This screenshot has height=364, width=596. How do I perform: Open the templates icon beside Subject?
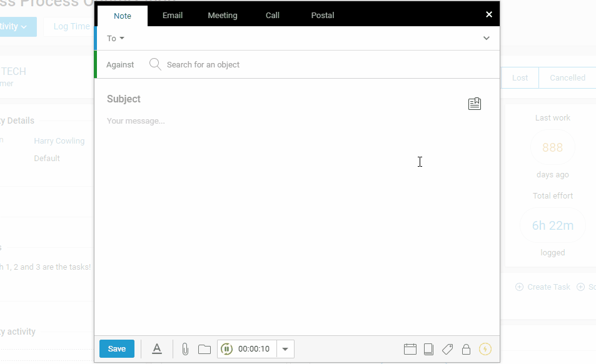point(475,104)
